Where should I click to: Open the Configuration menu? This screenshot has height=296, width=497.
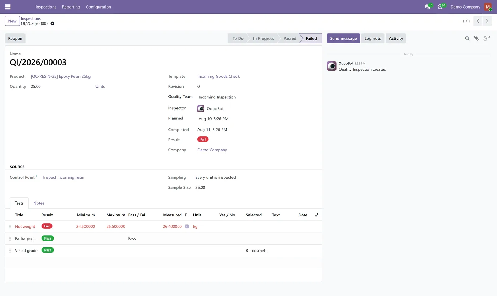98,7
